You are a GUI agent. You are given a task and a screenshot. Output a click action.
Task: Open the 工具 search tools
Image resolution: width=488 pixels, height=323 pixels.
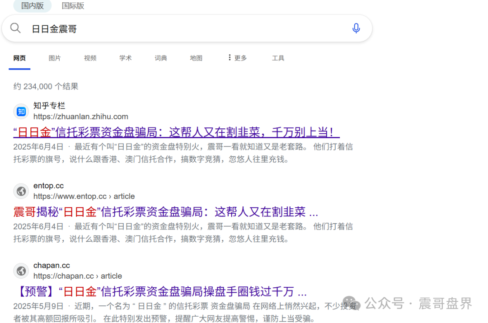pos(278,58)
